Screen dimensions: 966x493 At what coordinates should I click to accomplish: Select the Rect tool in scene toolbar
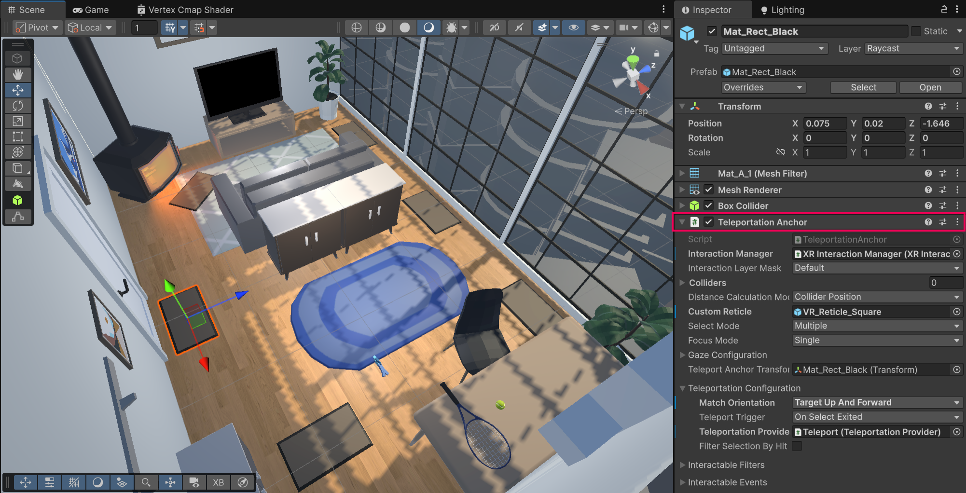[x=18, y=137]
